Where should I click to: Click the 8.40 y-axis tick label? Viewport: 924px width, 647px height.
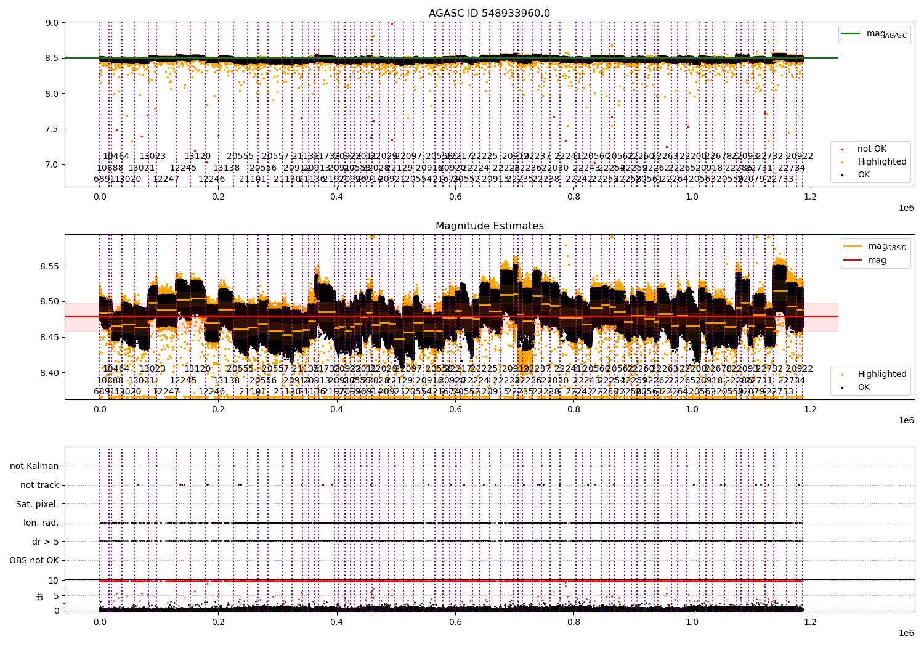[x=50, y=373]
